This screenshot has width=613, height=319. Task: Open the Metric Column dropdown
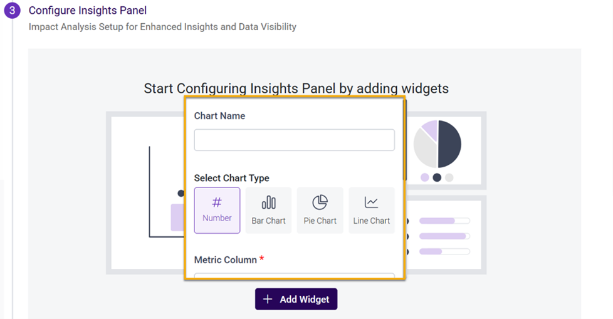[x=294, y=275]
